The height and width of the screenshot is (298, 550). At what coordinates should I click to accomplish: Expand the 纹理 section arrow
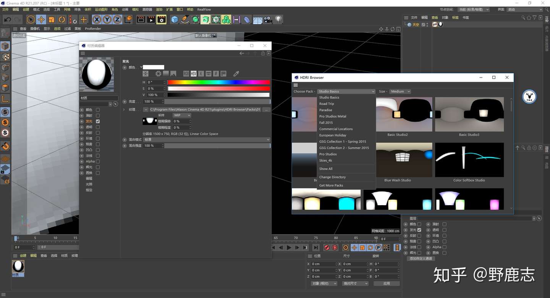pos(124,110)
